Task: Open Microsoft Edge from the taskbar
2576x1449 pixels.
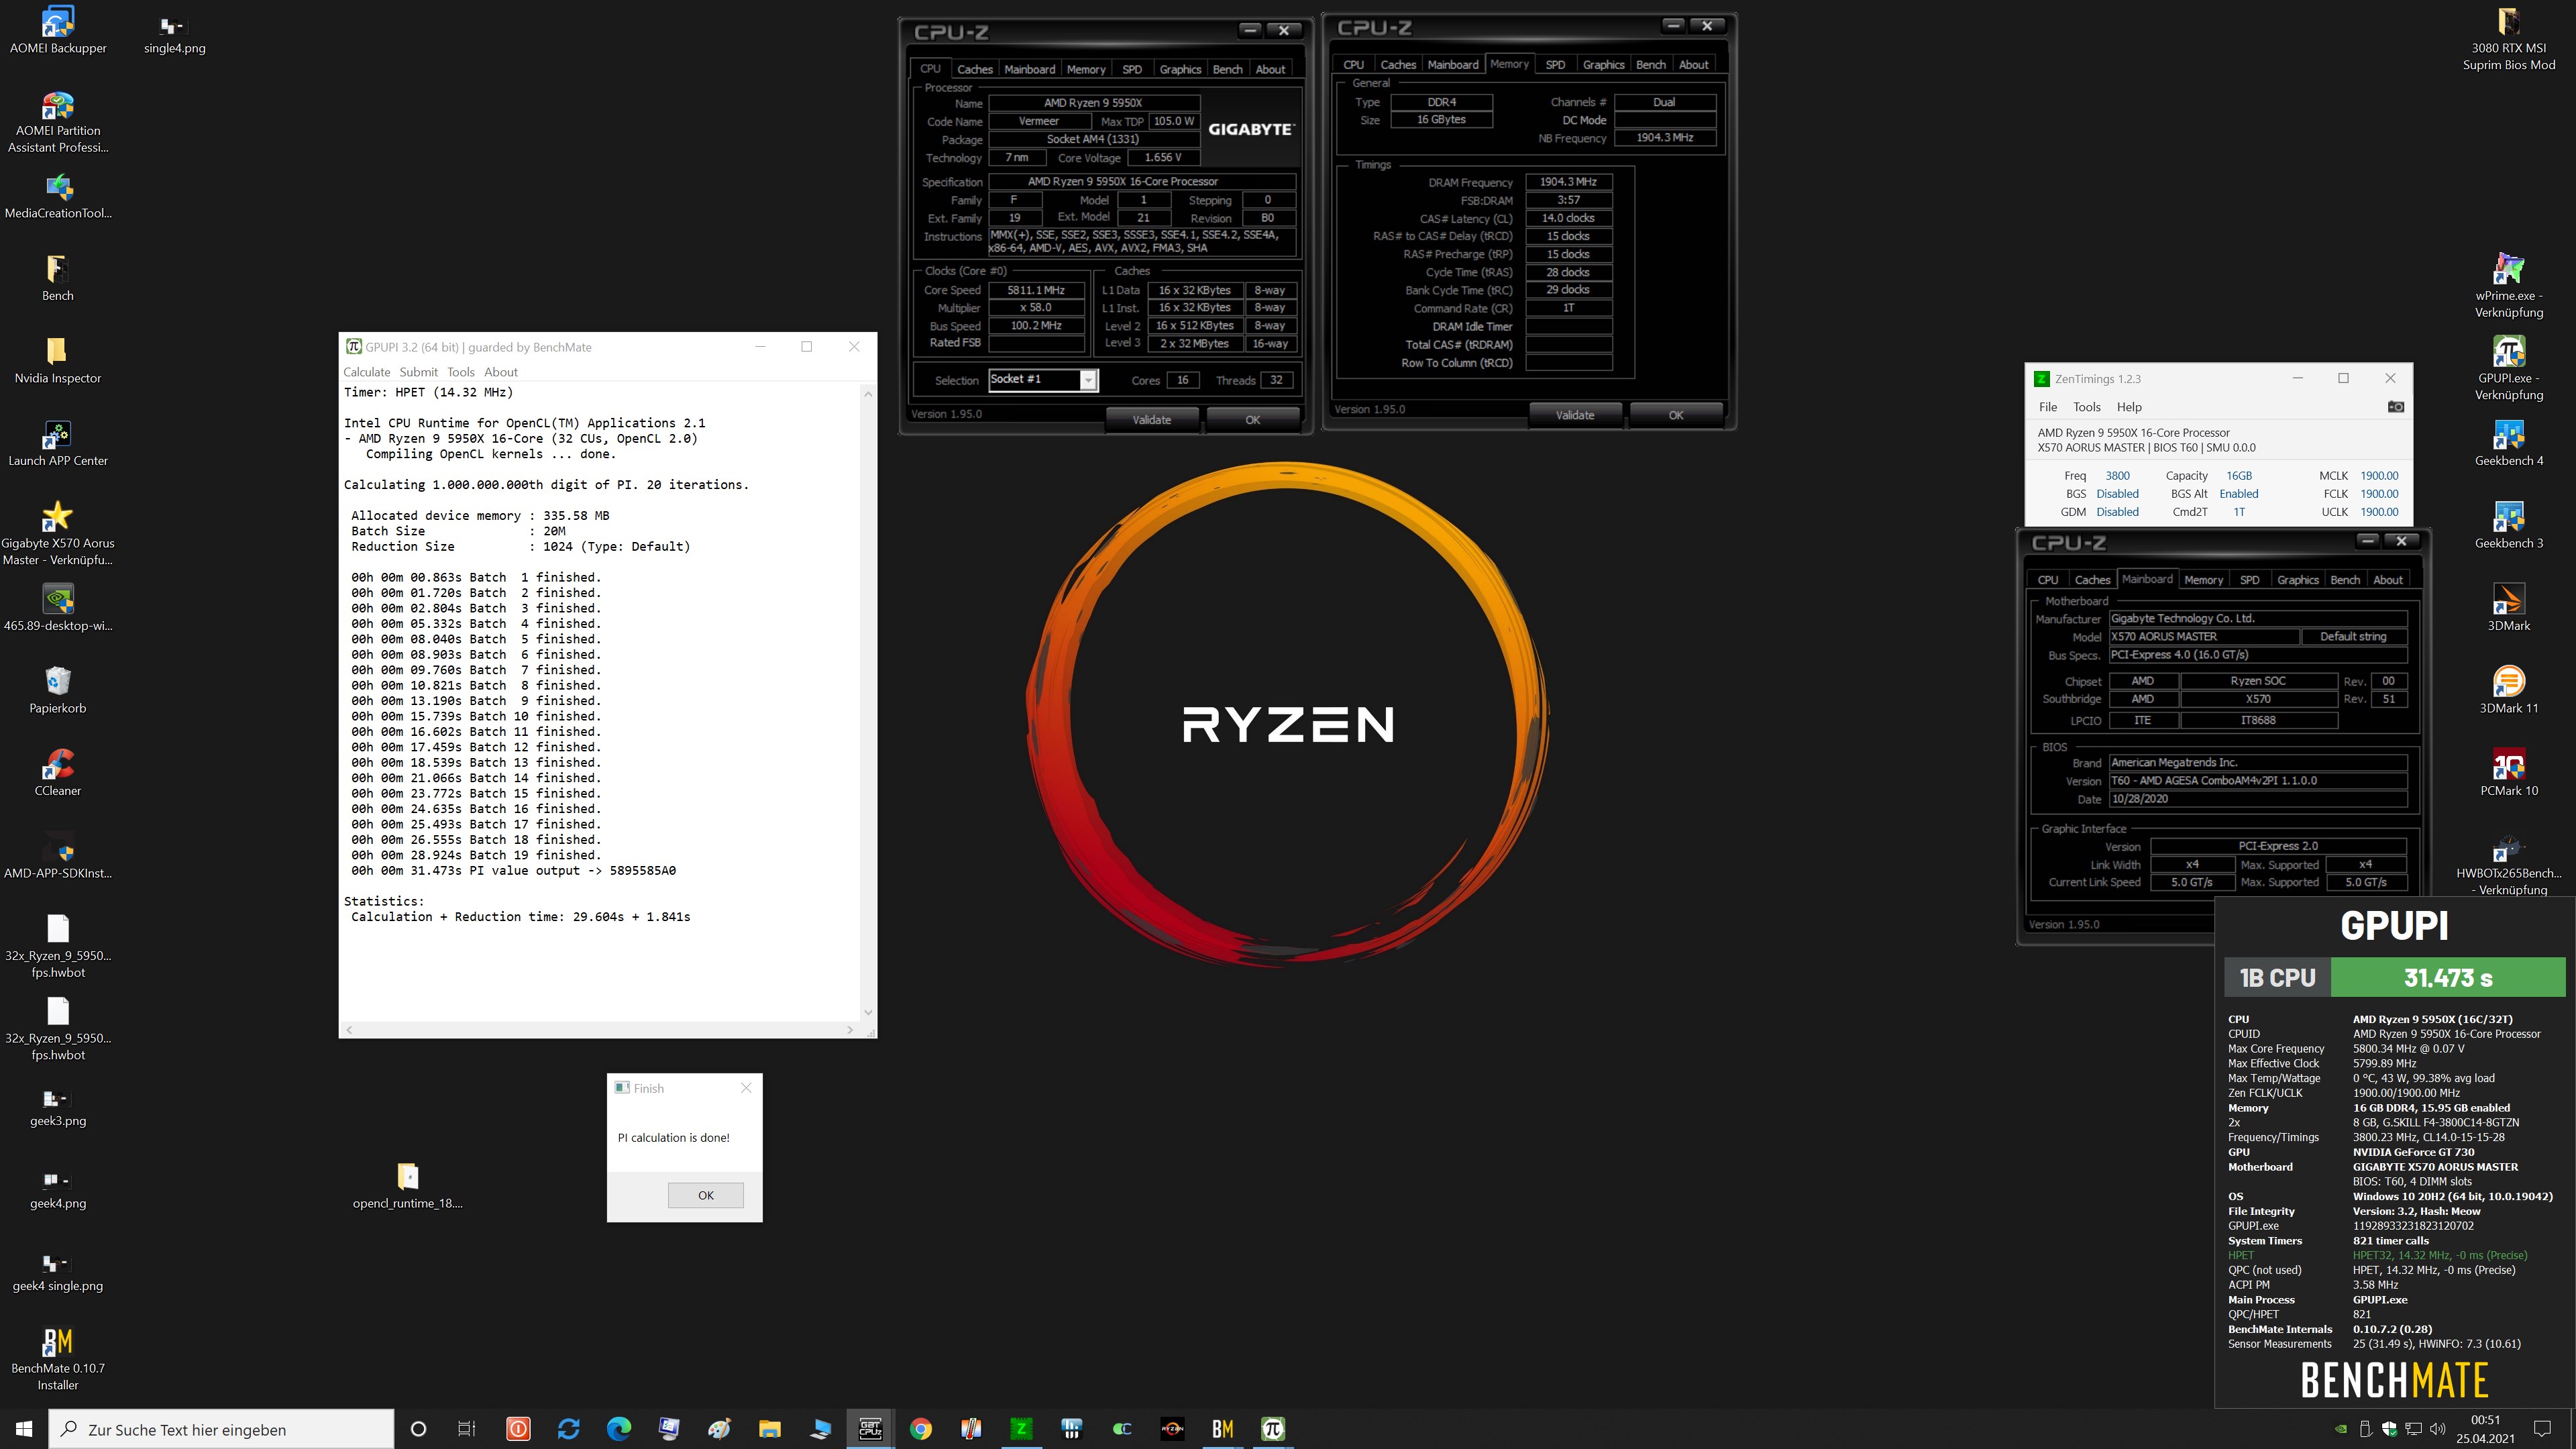Action: coord(618,1429)
